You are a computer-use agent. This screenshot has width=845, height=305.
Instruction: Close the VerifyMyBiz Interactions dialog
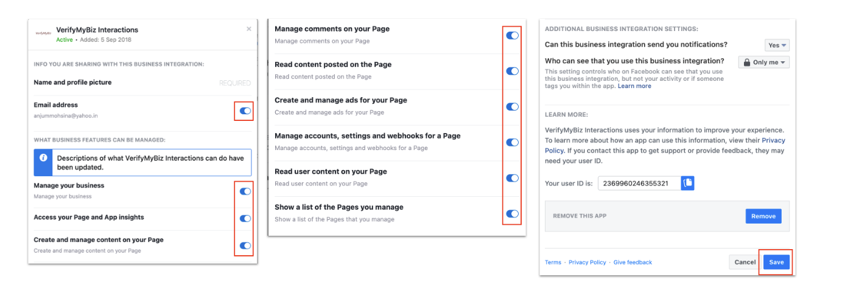click(x=248, y=29)
